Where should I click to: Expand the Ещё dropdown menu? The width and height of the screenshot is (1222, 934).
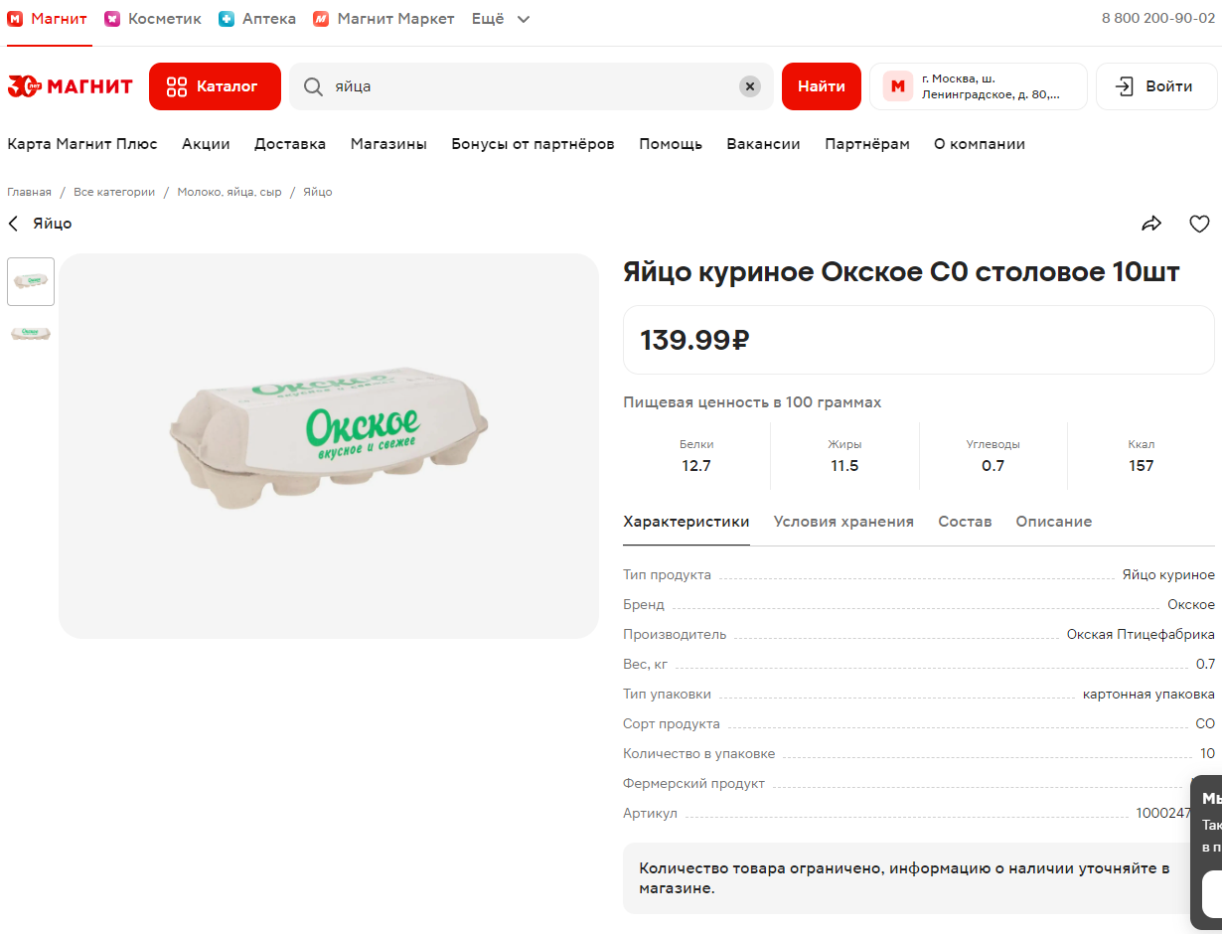501,19
